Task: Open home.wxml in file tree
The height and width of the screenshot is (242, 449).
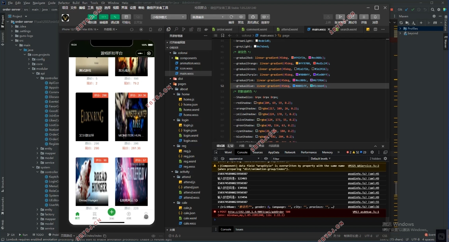Action: pos(191,110)
